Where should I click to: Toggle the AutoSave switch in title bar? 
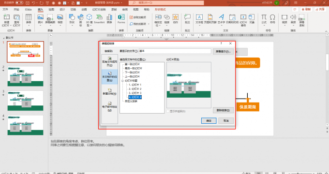19,3
